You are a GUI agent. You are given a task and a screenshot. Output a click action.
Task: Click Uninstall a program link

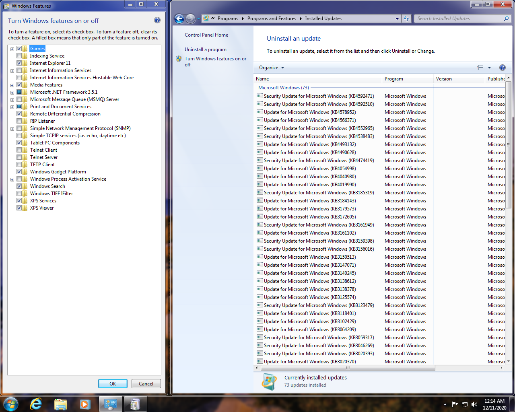point(206,49)
